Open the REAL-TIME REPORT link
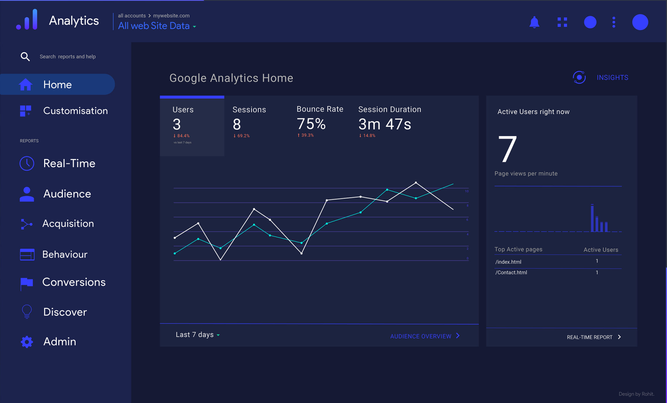Image resolution: width=667 pixels, height=403 pixels. [589, 337]
